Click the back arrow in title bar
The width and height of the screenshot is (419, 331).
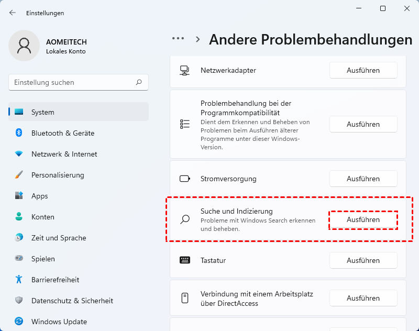point(13,13)
